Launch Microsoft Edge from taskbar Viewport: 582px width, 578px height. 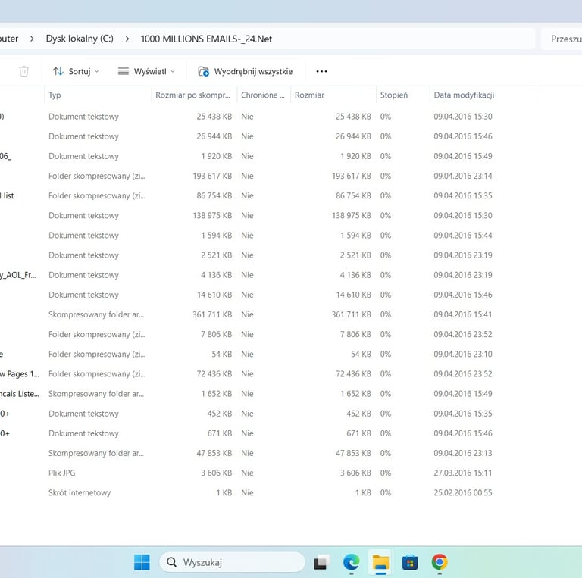pyautogui.click(x=351, y=562)
